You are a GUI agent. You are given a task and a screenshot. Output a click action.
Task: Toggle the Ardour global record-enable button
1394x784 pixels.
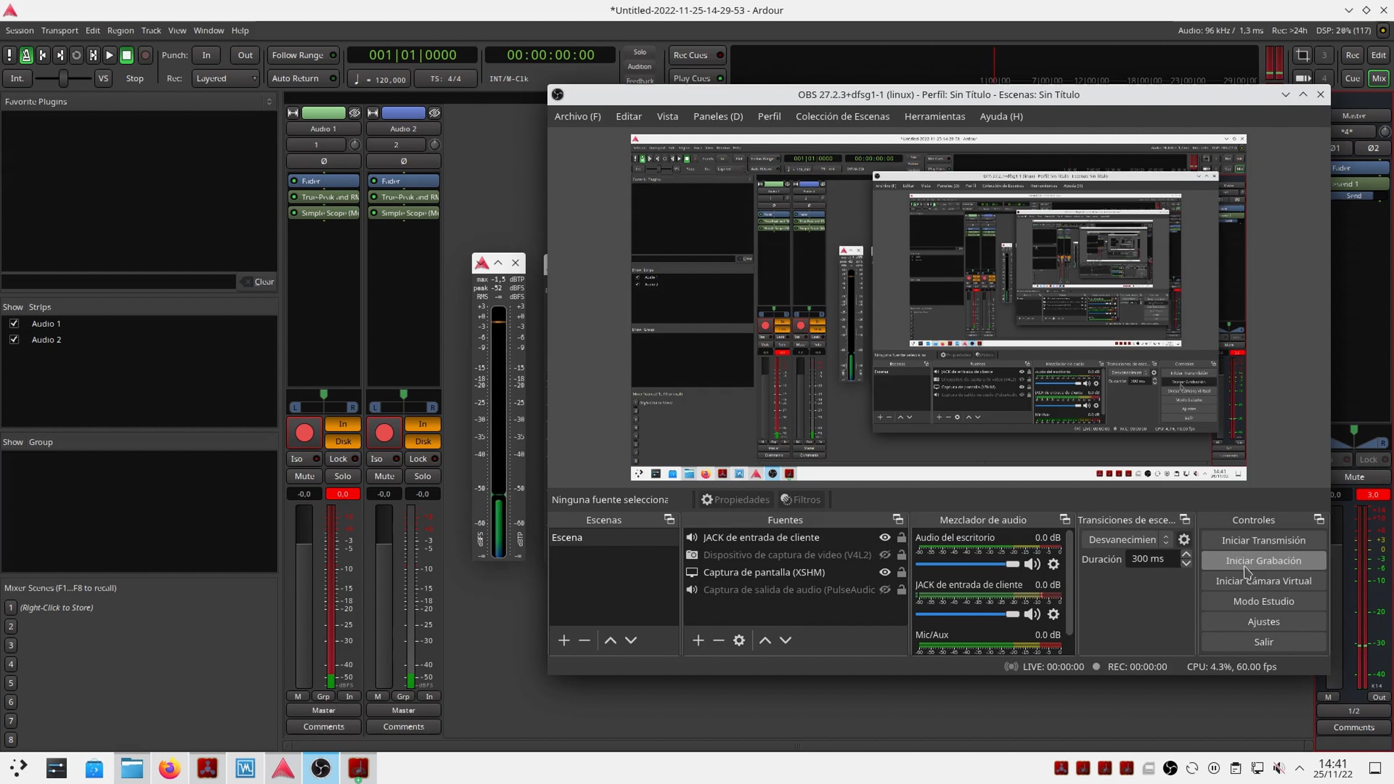[145, 55]
